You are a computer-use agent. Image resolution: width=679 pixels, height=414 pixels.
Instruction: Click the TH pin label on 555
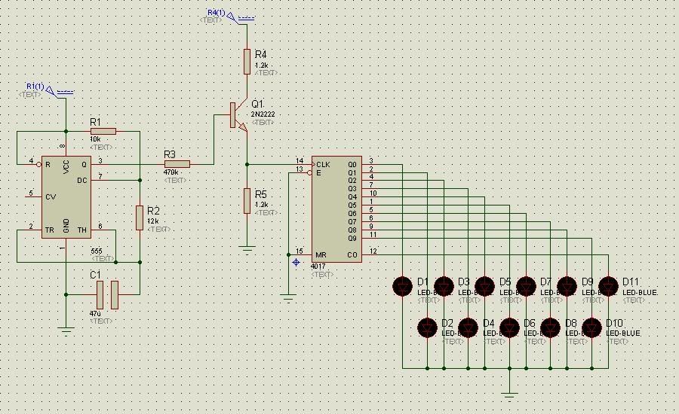(x=81, y=230)
